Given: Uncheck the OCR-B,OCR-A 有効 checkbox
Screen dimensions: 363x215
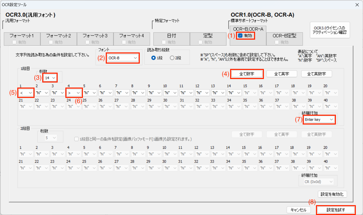Looking at the screenshot, I should tap(240, 36).
